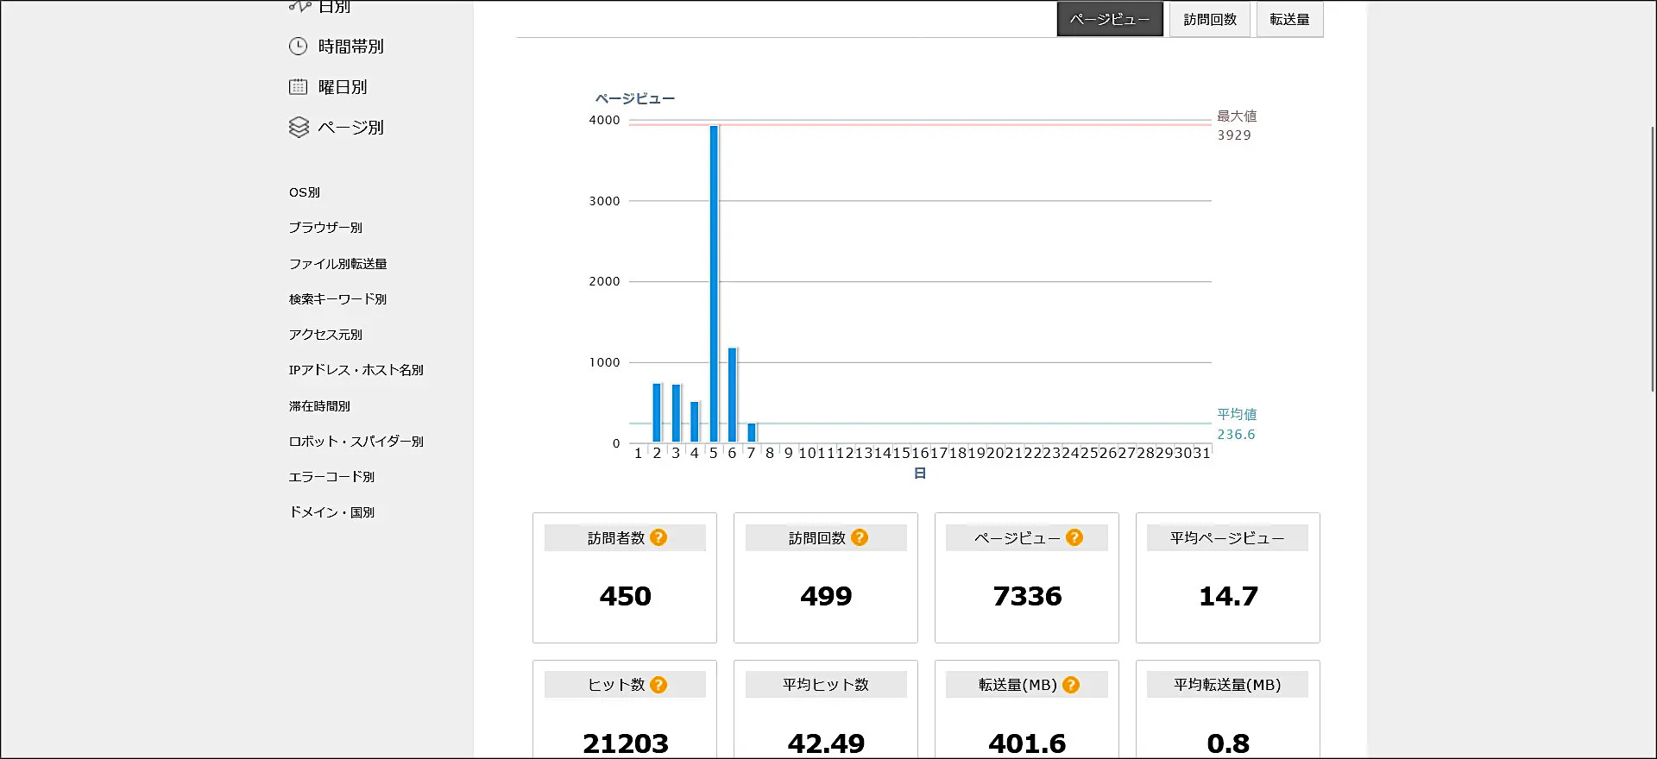Viewport: 1657px width, 759px height.
Task: View the エラーコード別 page
Action: pos(331,477)
